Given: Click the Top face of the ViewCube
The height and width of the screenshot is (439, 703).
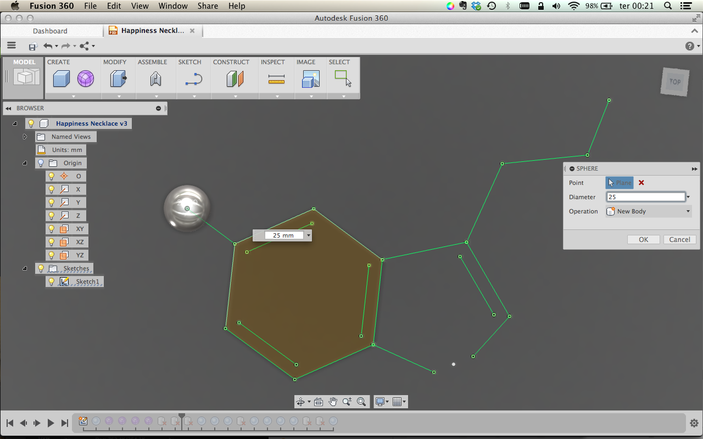Looking at the screenshot, I should point(675,82).
